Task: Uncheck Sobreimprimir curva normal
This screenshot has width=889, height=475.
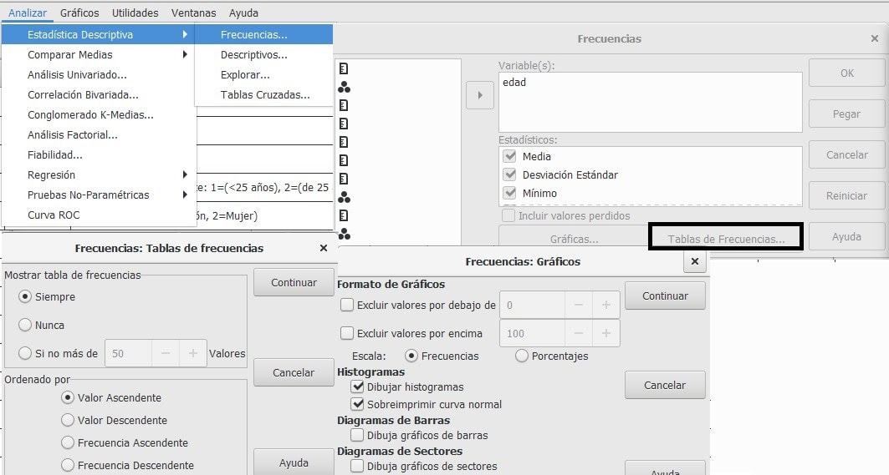Action: tap(357, 404)
